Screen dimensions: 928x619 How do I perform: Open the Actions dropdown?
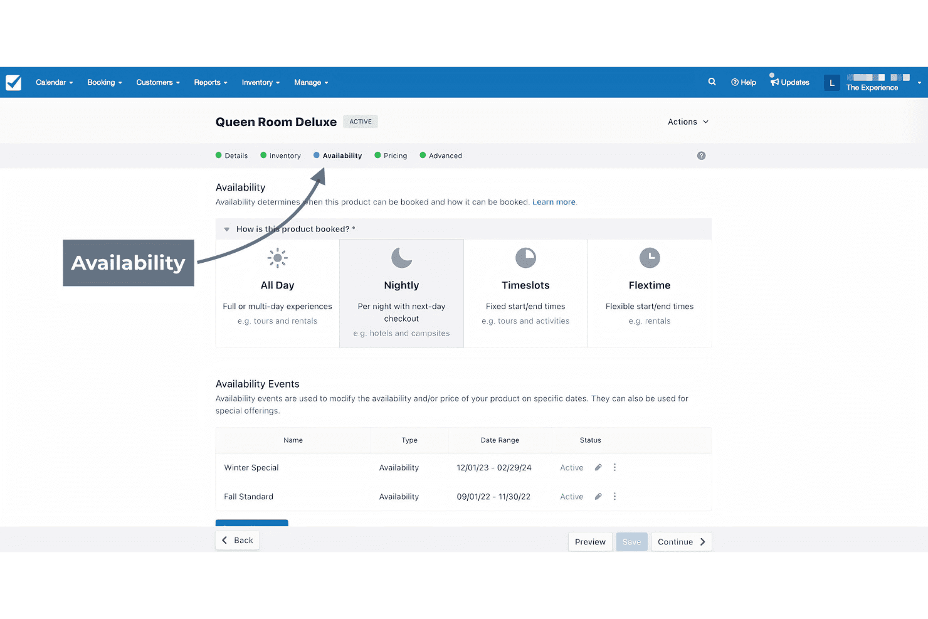[x=688, y=122]
